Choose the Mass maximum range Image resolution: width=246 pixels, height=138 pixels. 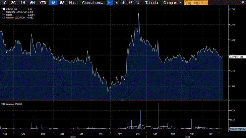[73, 3]
